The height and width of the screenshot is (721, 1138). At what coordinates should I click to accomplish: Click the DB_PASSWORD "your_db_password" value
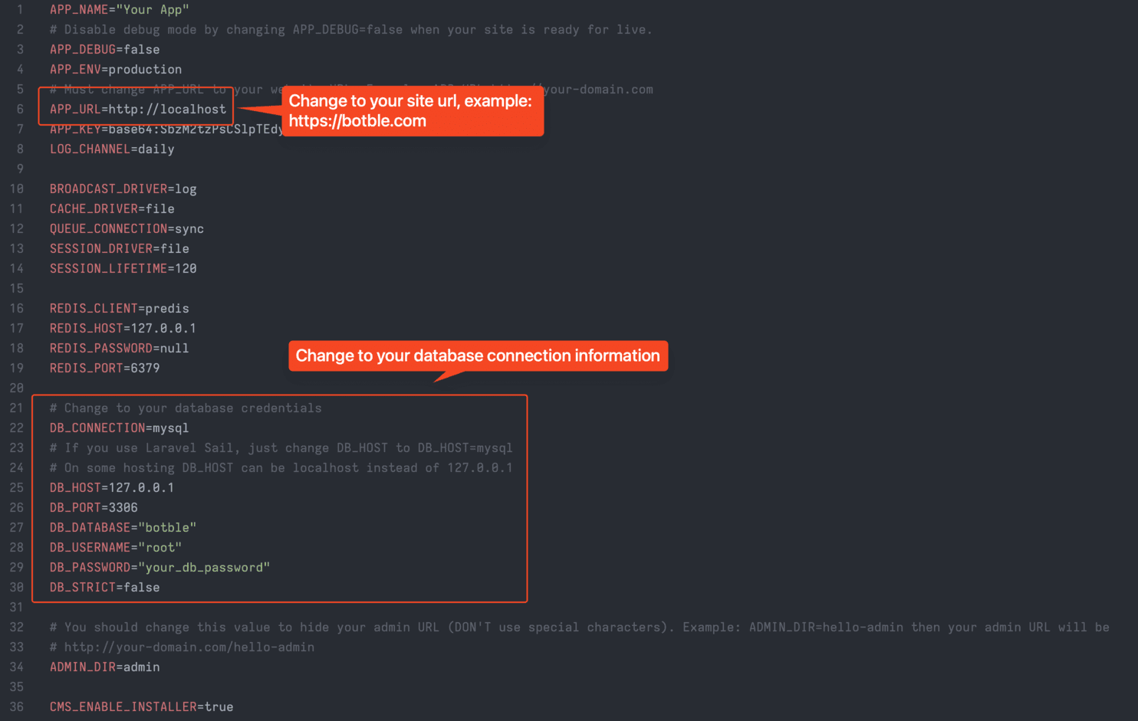coord(204,568)
